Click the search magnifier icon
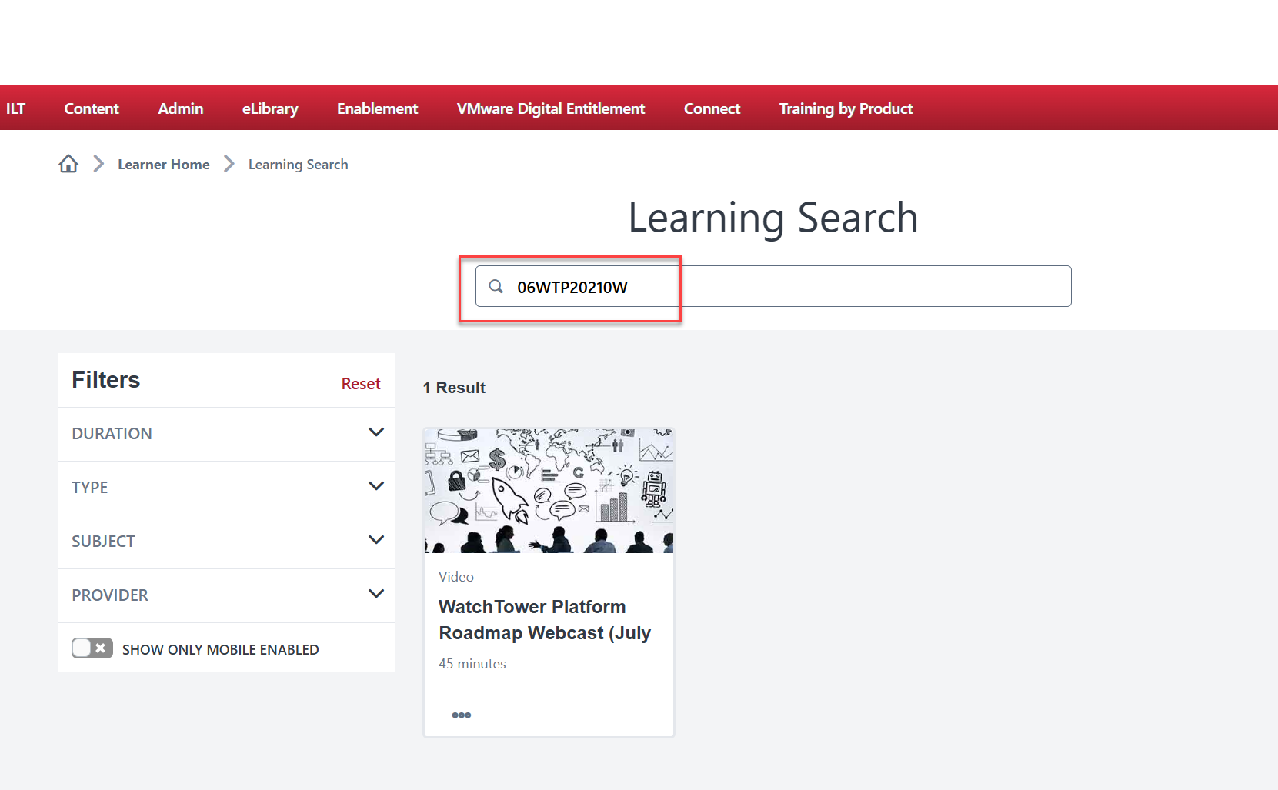Viewport: 1278px width, 790px height. click(x=496, y=287)
